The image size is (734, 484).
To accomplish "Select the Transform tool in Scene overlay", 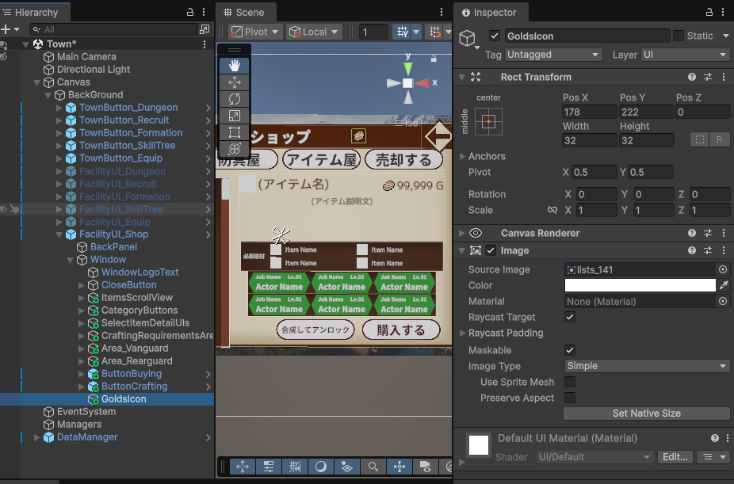I will point(234,149).
